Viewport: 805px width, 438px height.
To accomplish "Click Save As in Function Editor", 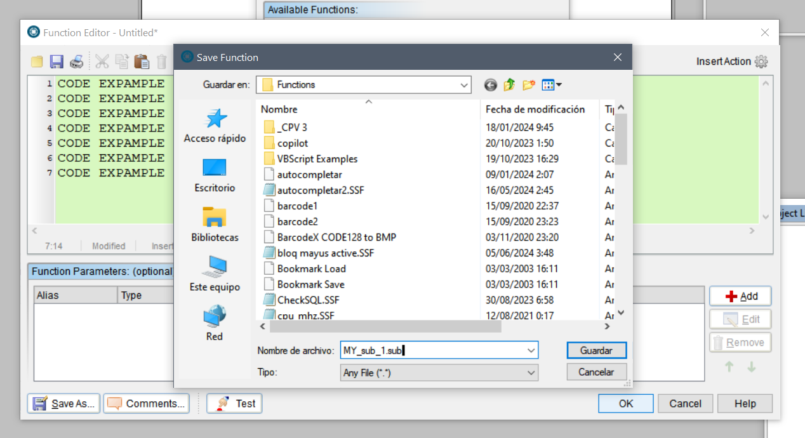I will pyautogui.click(x=63, y=403).
